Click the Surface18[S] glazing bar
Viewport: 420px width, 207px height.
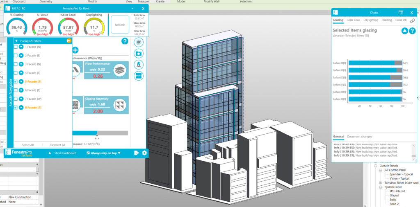coord(375,63)
